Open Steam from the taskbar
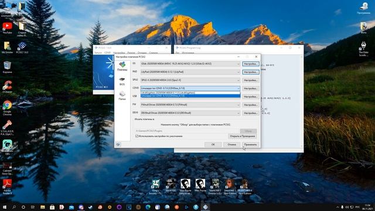Image resolution: width=375 pixels, height=211 pixels. click(90, 207)
